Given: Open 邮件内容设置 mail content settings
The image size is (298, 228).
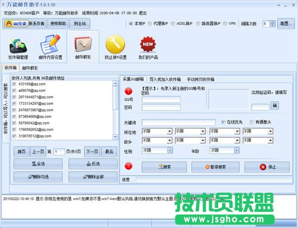Looking at the screenshot, I should (50, 47).
